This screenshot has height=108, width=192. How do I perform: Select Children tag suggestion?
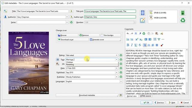(92, 62)
